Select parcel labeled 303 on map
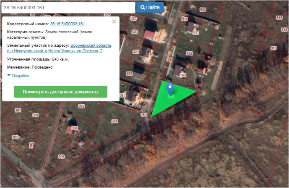Screen dimensions: 289x188 click(x=61, y=157)
